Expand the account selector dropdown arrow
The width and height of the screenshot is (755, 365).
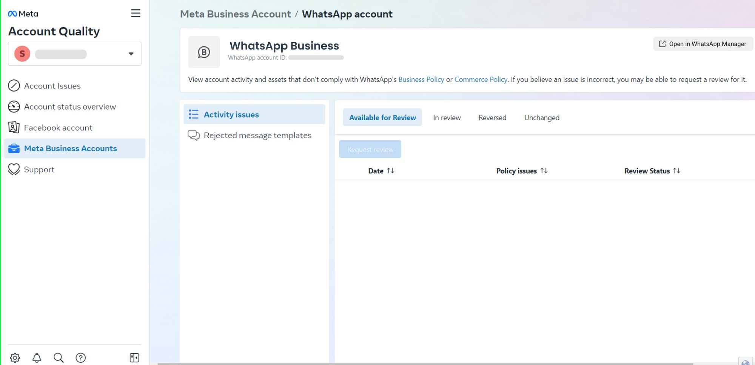pos(131,54)
